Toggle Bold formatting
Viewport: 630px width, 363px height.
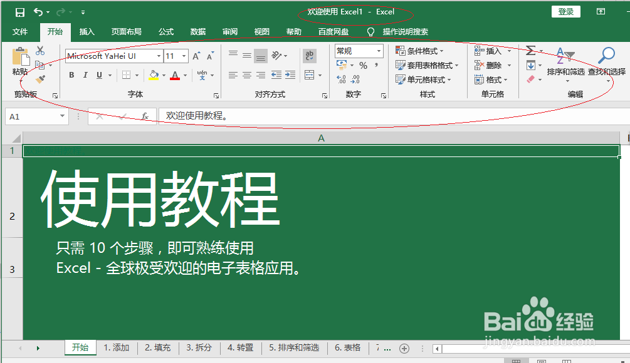click(x=71, y=75)
